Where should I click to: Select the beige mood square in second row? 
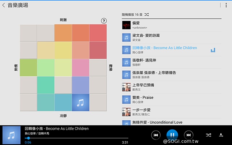pyautogui.click(x=46, y=50)
